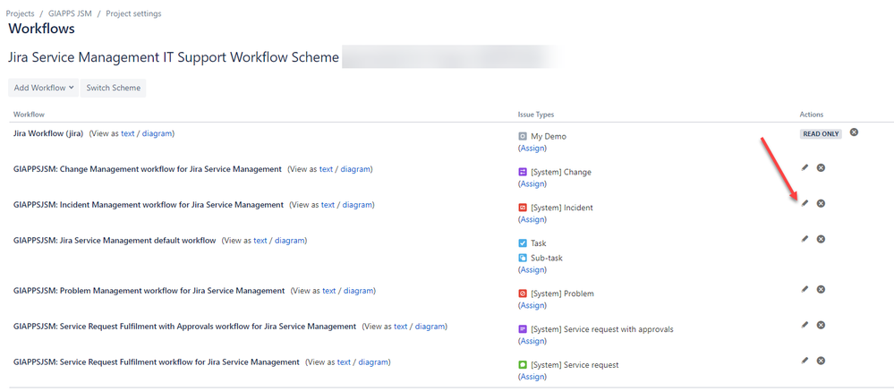Edit the Change Management workflow pencil icon
894x391 pixels.
click(805, 167)
